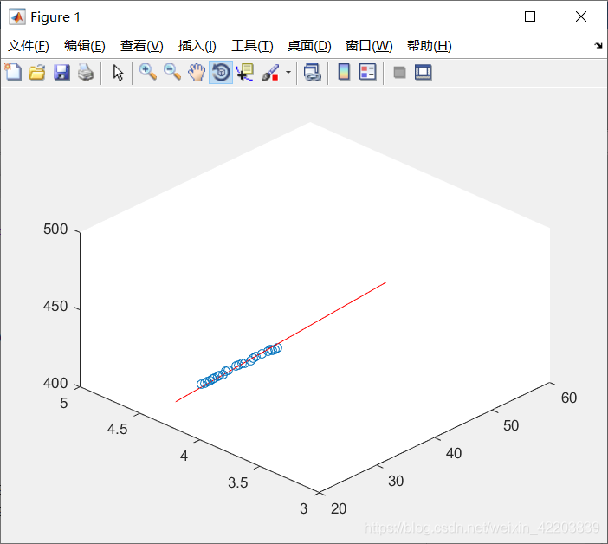The width and height of the screenshot is (608, 544).
Task: Close the Figure 1 window
Action: (581, 16)
